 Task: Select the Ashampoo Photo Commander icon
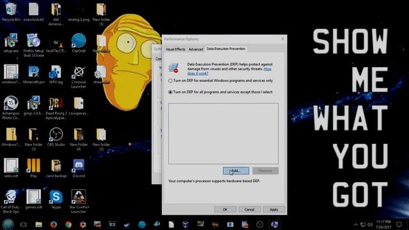coord(11,108)
